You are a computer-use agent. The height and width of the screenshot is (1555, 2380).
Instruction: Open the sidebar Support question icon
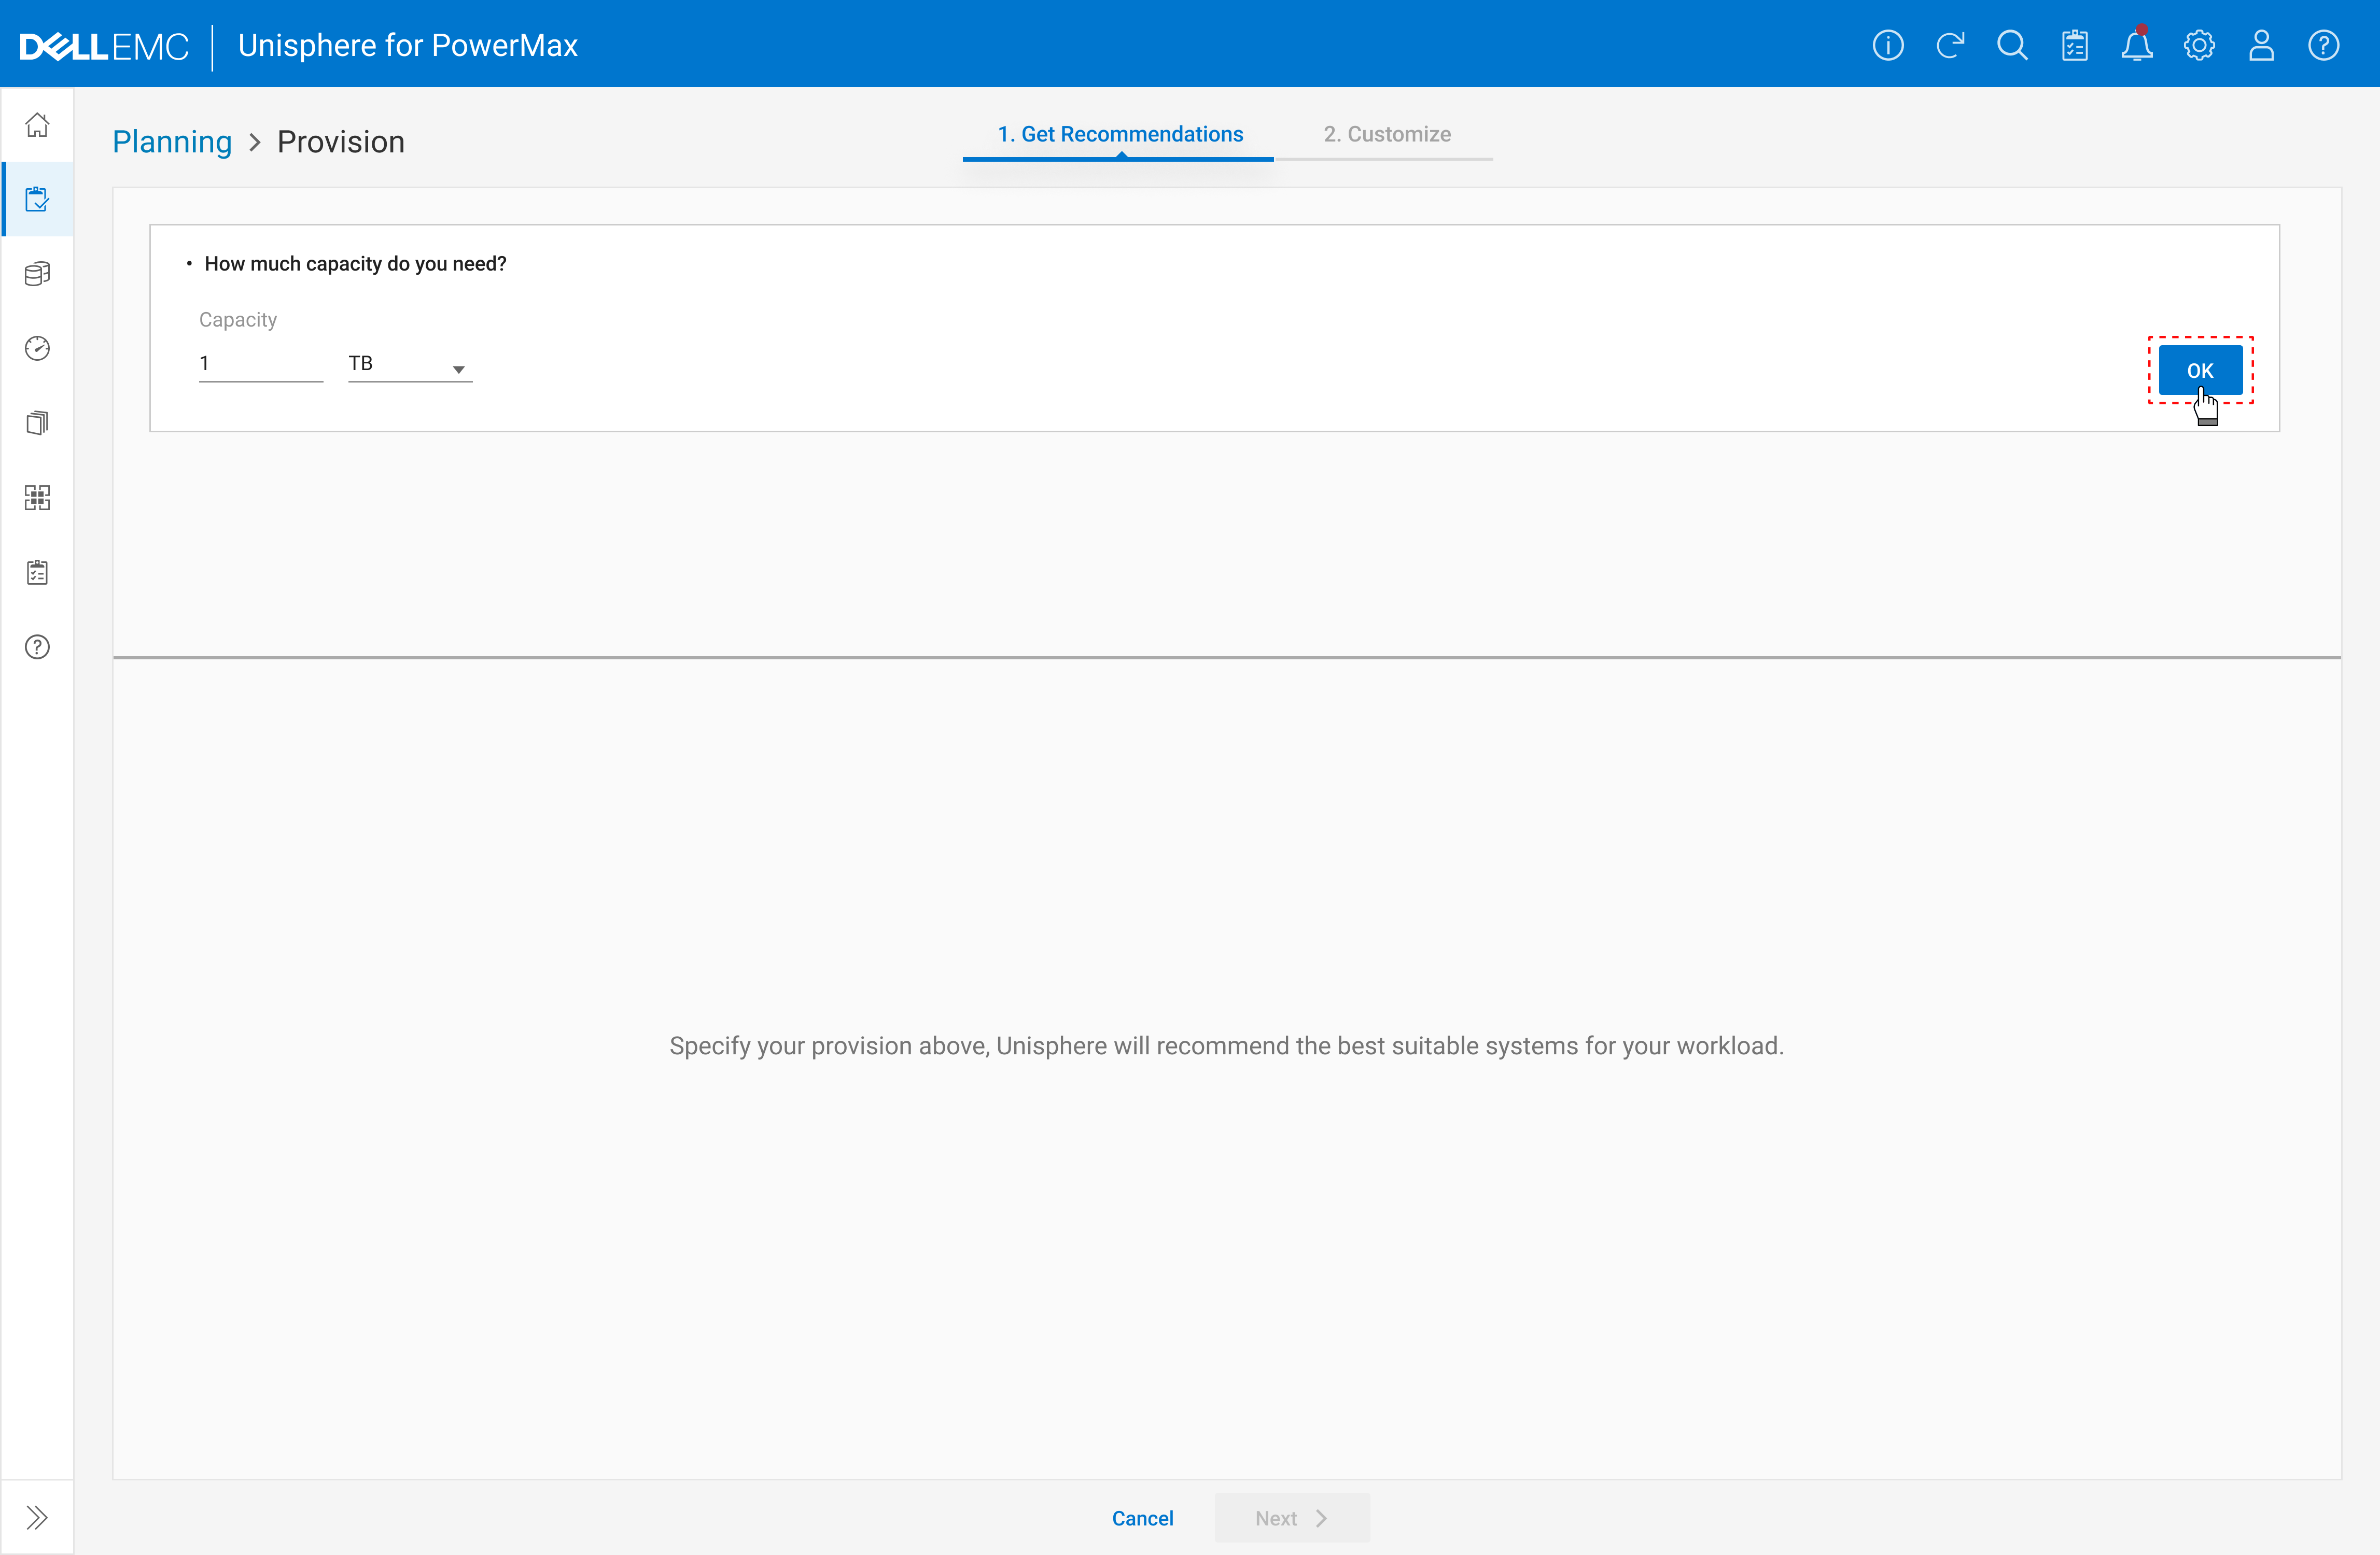37,646
